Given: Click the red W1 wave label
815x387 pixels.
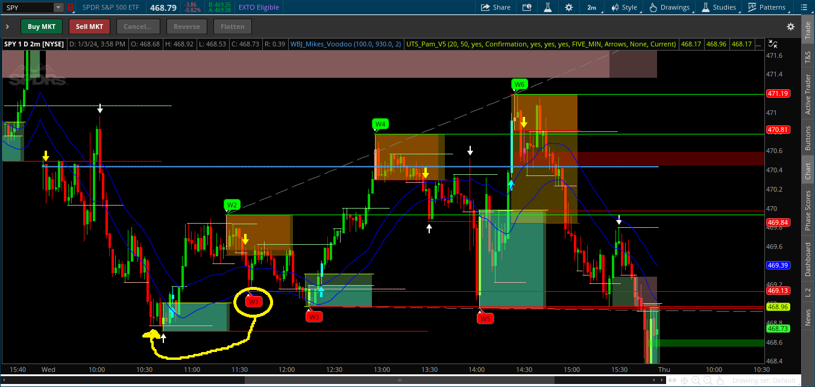Looking at the screenshot, I should [x=254, y=301].
